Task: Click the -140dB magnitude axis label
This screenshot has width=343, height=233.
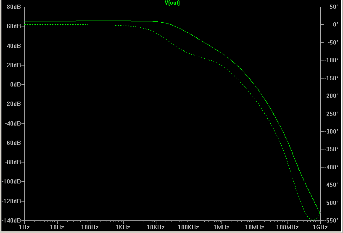Action: point(11,220)
